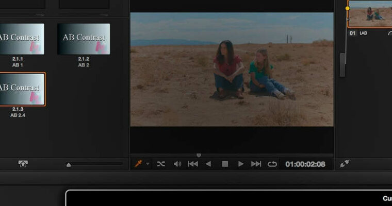Image resolution: width=392 pixels, height=206 pixels.
Task: Play the clip forward
Action: click(x=241, y=164)
